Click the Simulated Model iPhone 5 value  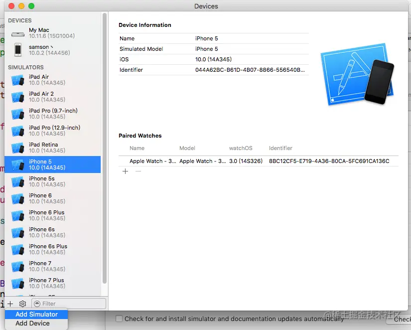pos(207,49)
